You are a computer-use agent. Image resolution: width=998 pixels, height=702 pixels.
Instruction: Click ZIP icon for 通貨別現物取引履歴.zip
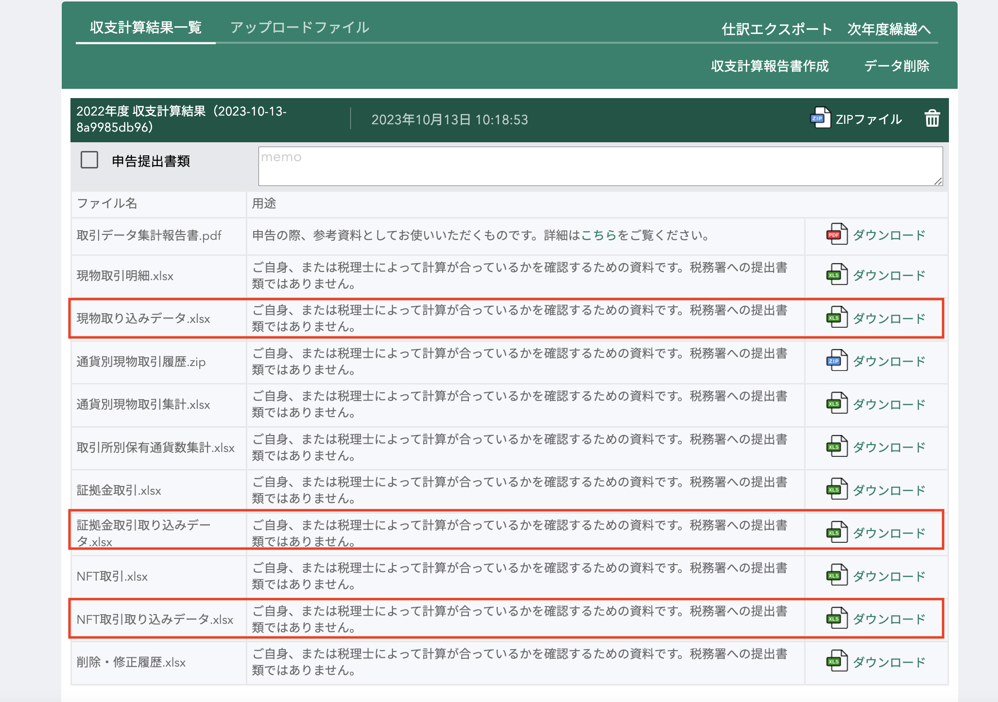point(837,361)
